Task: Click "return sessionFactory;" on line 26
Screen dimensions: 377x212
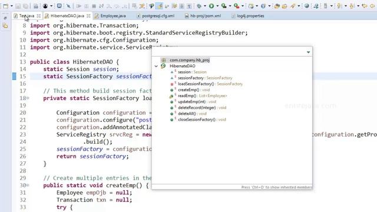Action: [92, 156]
